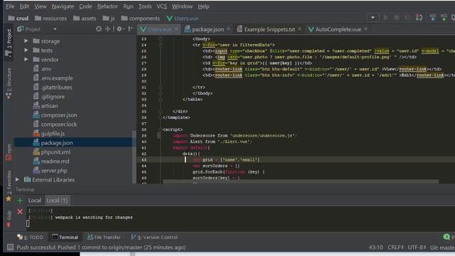Click the VCS Update Project icon
Screen dimensions: 455x256
pos(433,18)
